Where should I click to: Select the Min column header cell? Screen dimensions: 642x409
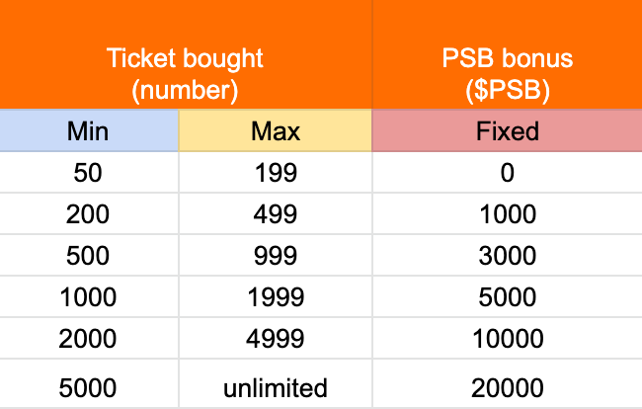coord(89,130)
